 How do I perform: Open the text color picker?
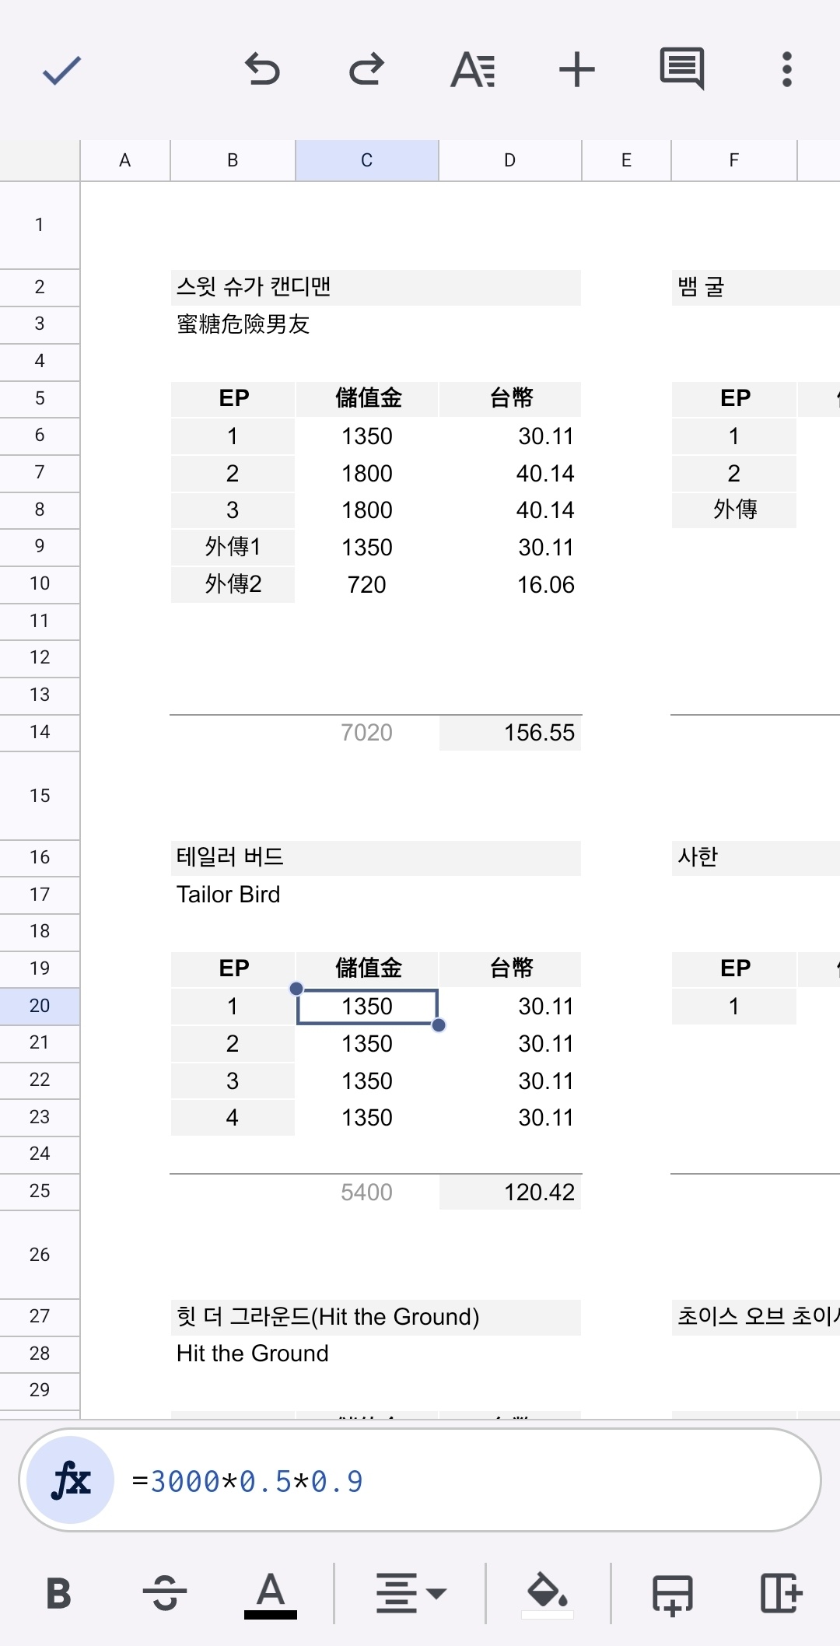(271, 1595)
